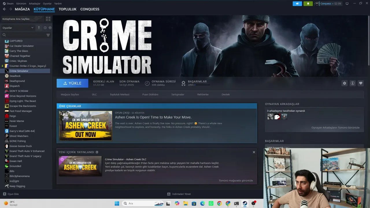Open Microsoft Edge from the taskbar

point(202,203)
